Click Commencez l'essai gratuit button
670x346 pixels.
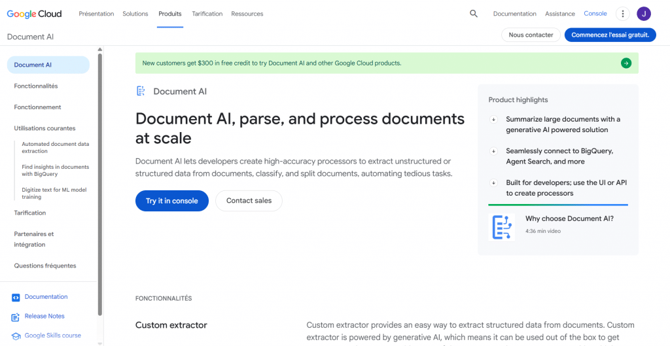pos(610,35)
